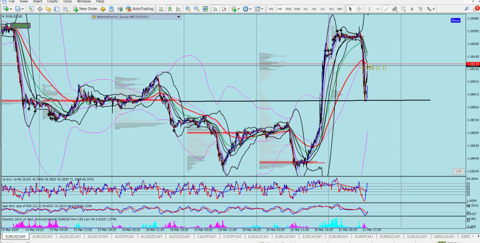Expand the EURUSD,M5 chart title arrow

[4, 17]
